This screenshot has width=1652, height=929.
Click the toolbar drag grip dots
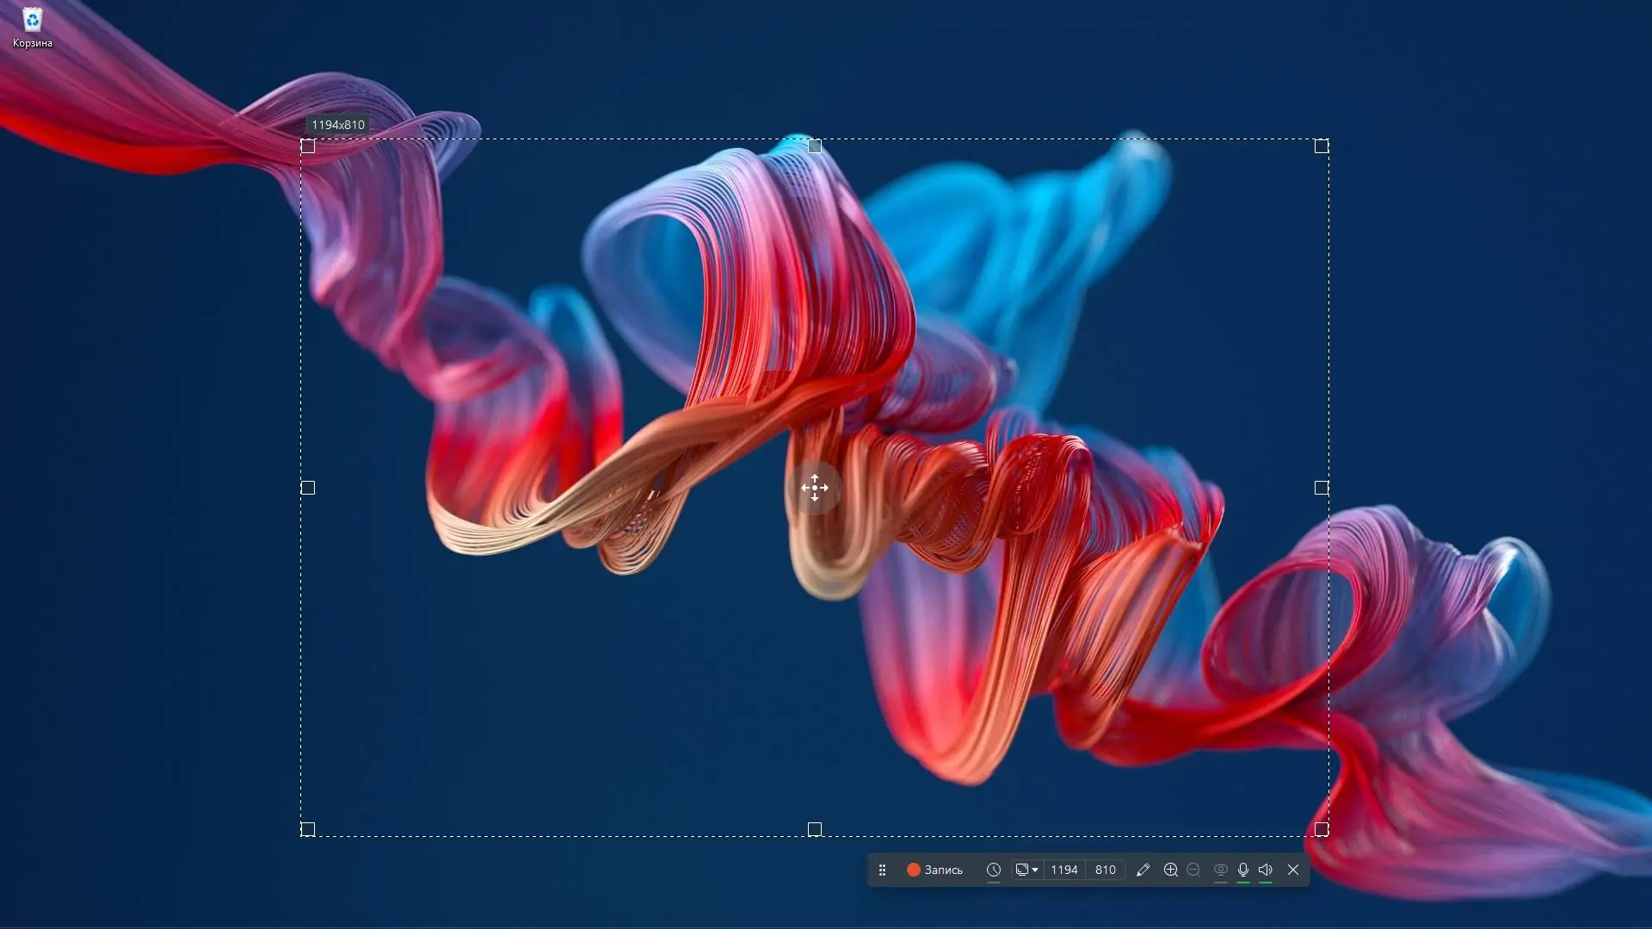coord(882,870)
